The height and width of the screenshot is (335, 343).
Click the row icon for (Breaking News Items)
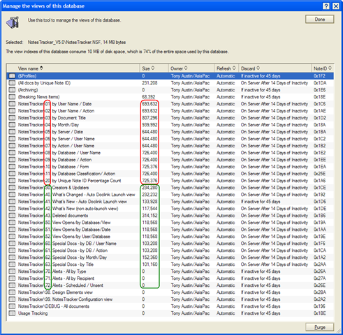(x=12, y=97)
